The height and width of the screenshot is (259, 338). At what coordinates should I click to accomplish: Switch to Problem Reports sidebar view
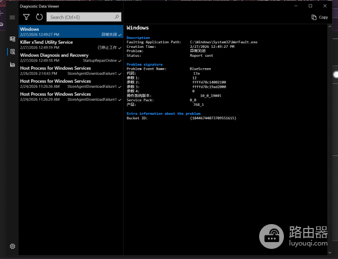[x=12, y=51]
